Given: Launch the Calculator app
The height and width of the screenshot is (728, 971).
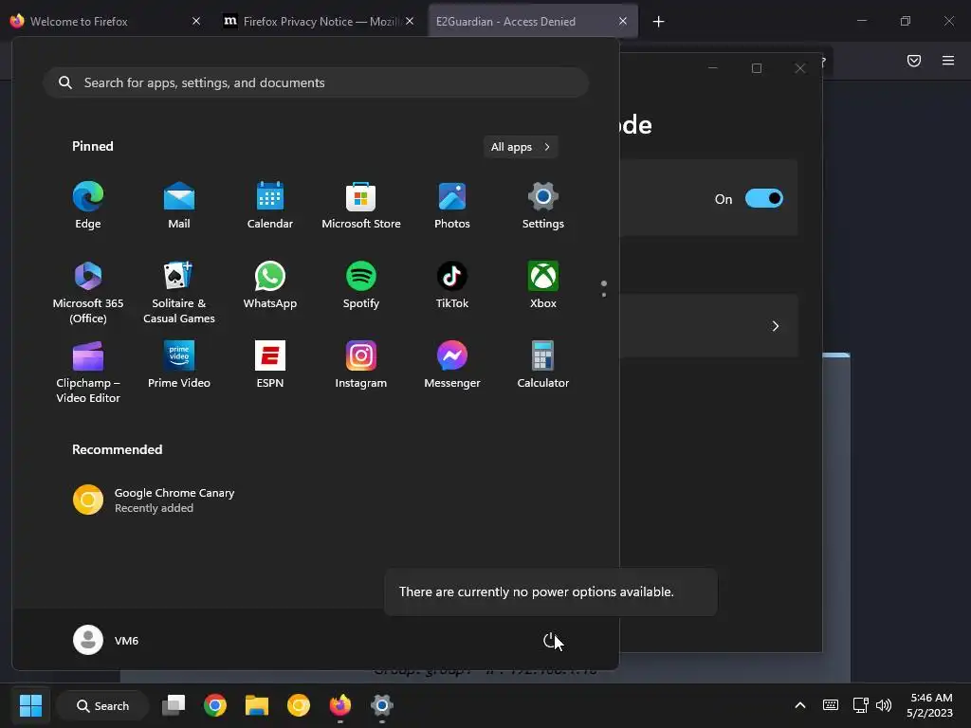Looking at the screenshot, I should tap(543, 365).
